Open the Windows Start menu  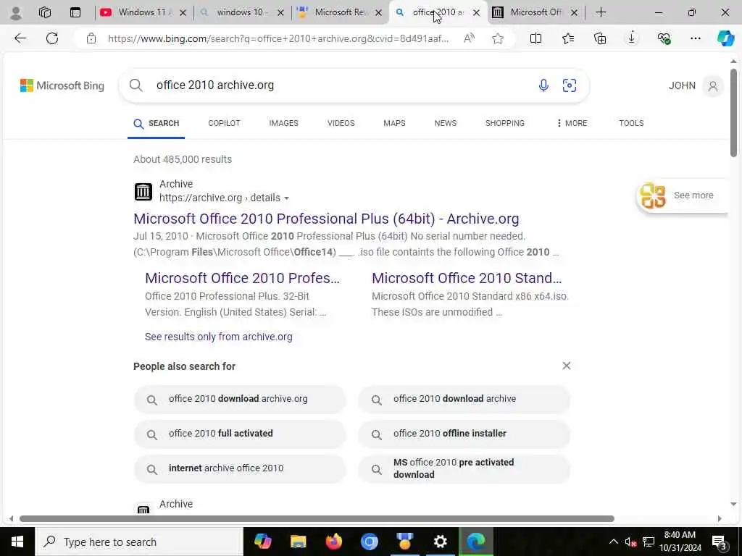tap(17, 542)
